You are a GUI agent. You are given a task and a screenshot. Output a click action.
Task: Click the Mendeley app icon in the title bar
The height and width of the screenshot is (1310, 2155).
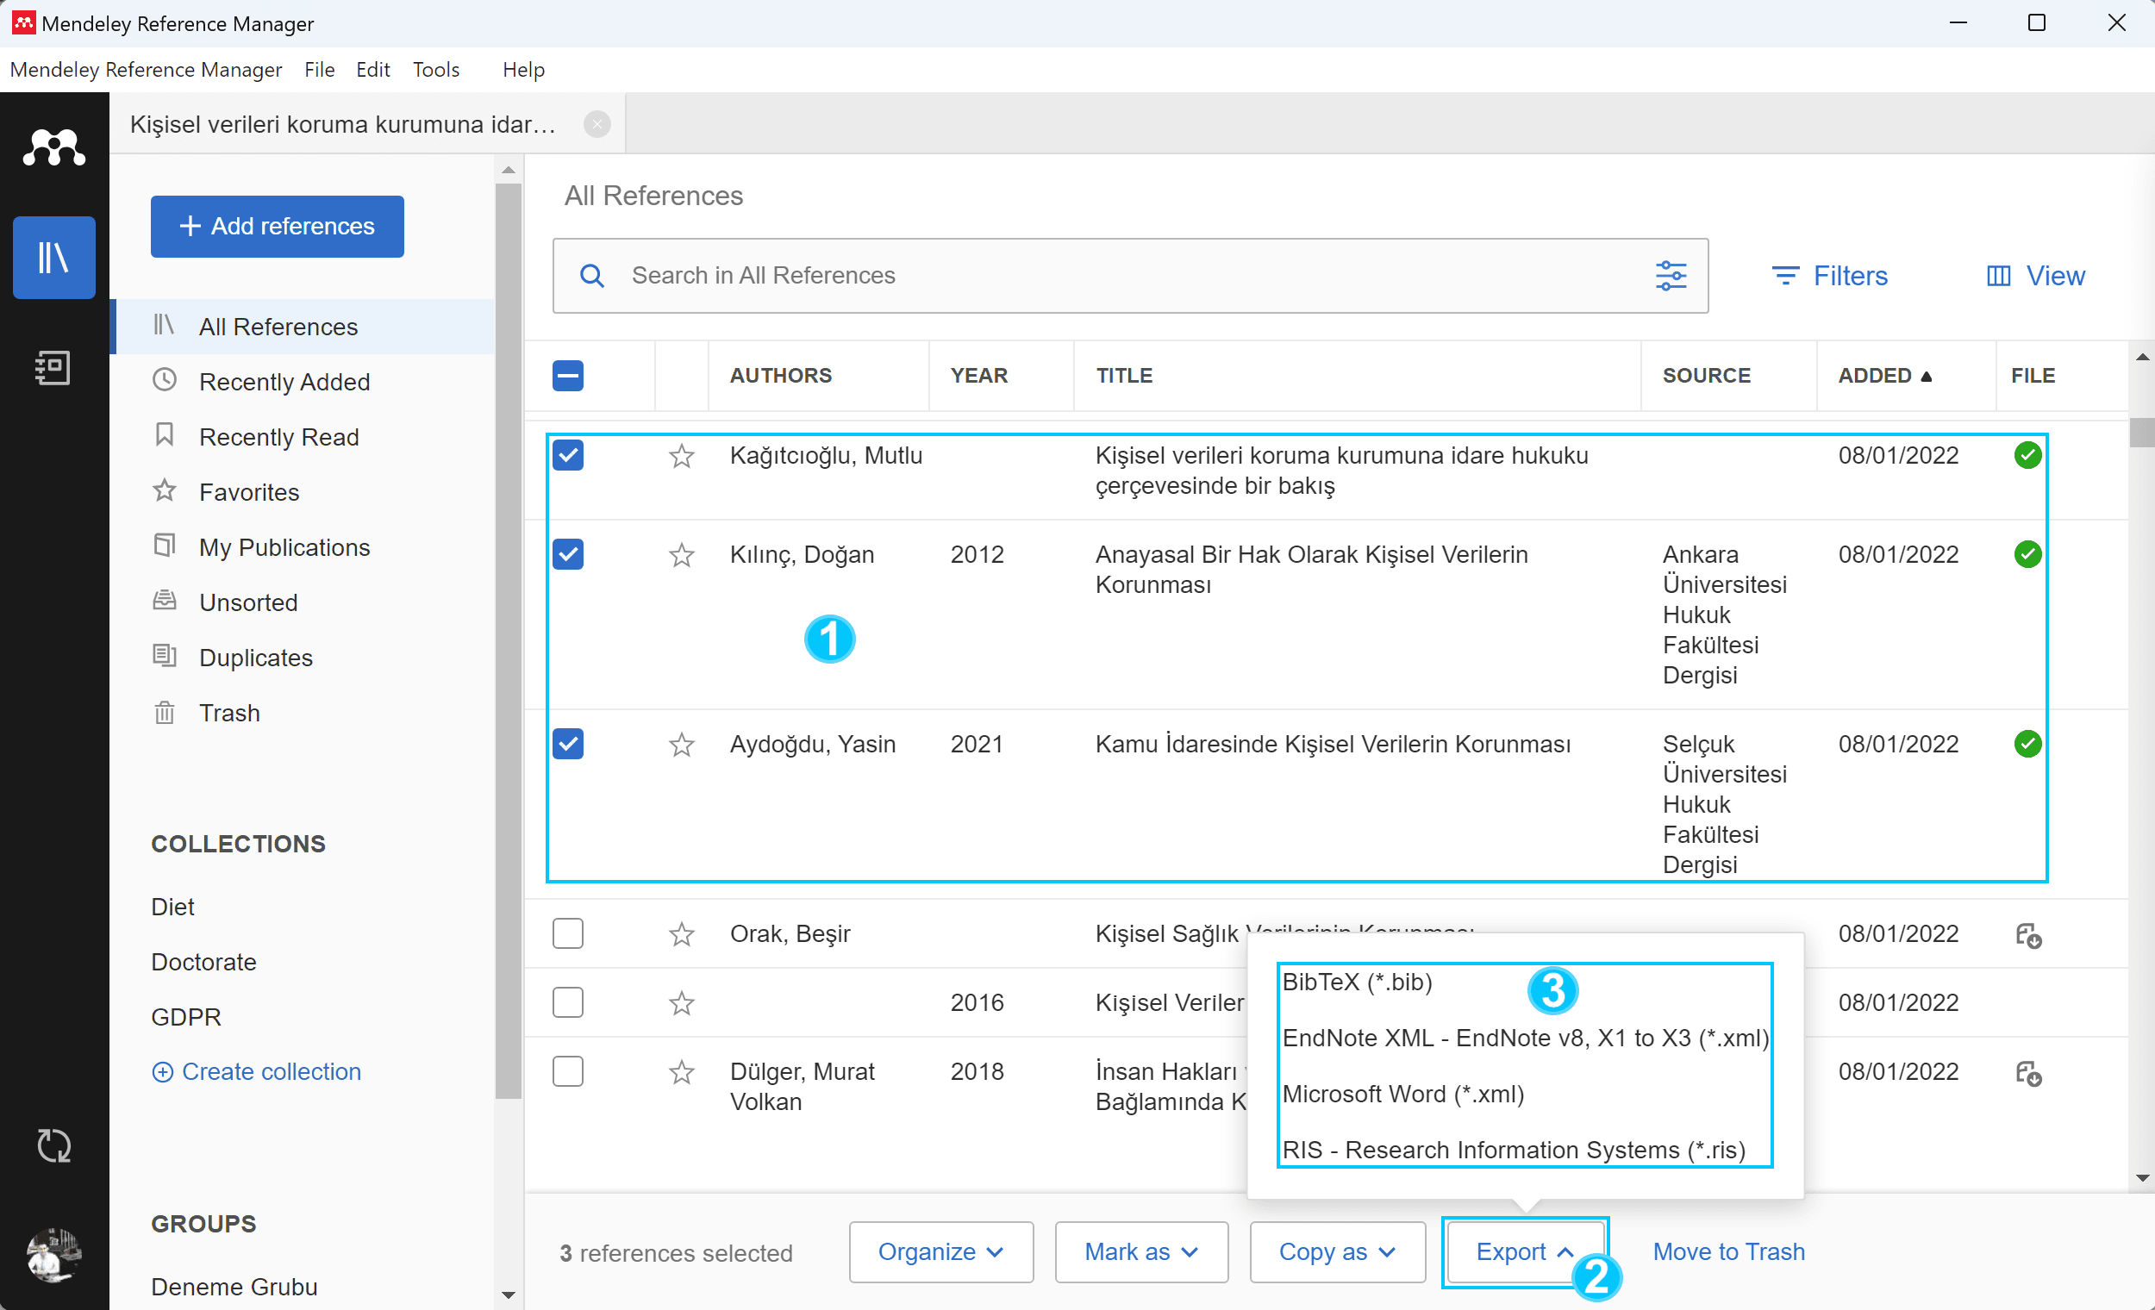click(x=23, y=22)
